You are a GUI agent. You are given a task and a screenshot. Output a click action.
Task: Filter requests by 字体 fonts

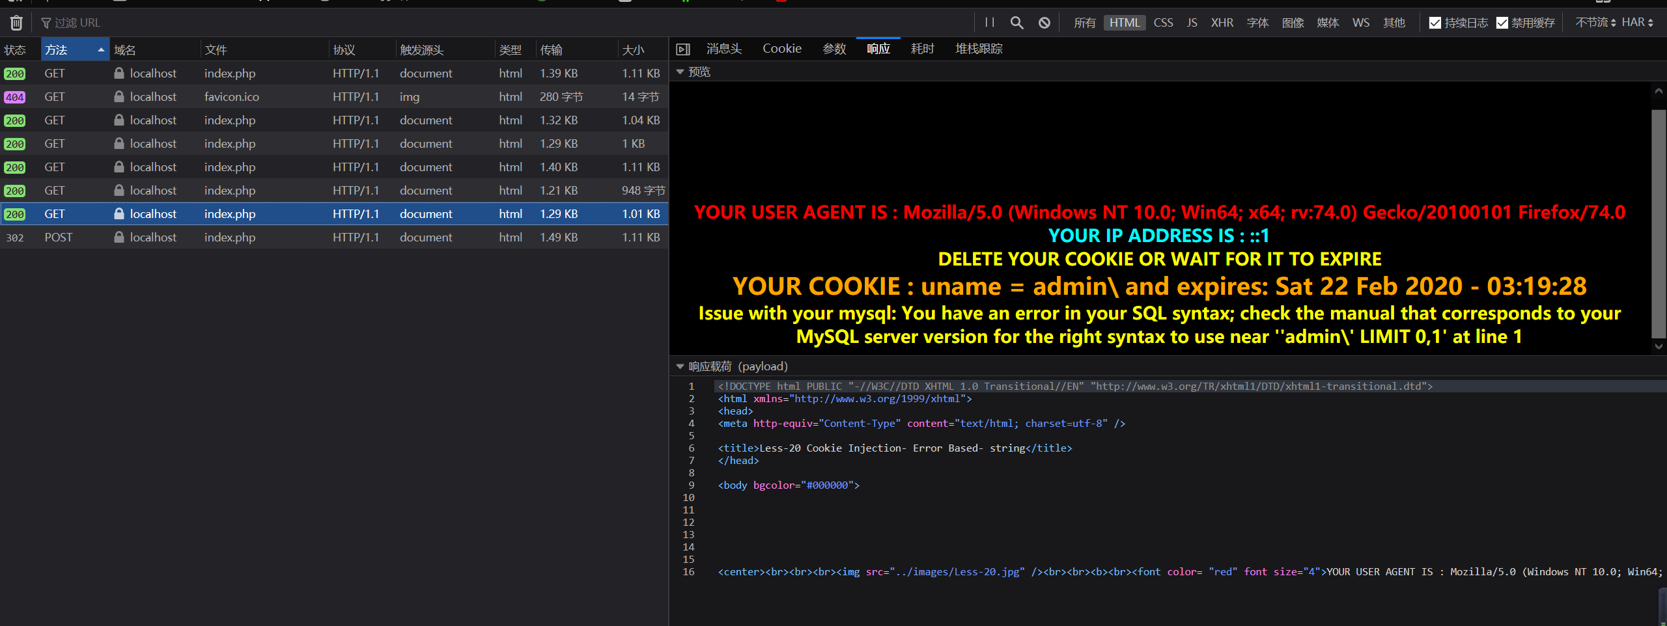pos(1257,23)
